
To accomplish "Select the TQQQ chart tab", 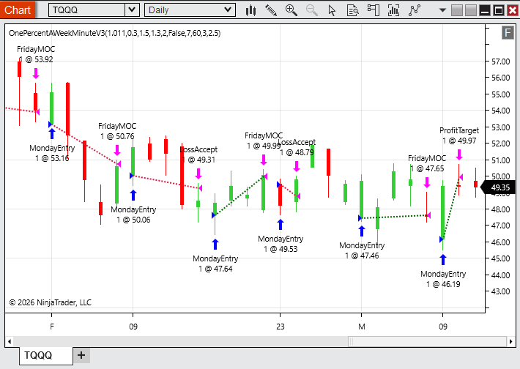I will pyautogui.click(x=45, y=355).
